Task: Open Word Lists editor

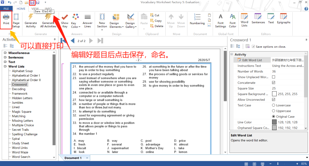Action: [x=244, y=20]
